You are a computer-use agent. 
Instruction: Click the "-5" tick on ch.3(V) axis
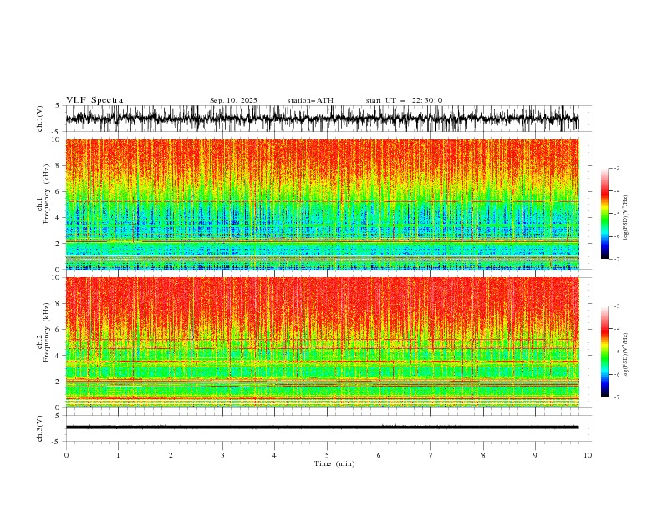click(x=56, y=442)
